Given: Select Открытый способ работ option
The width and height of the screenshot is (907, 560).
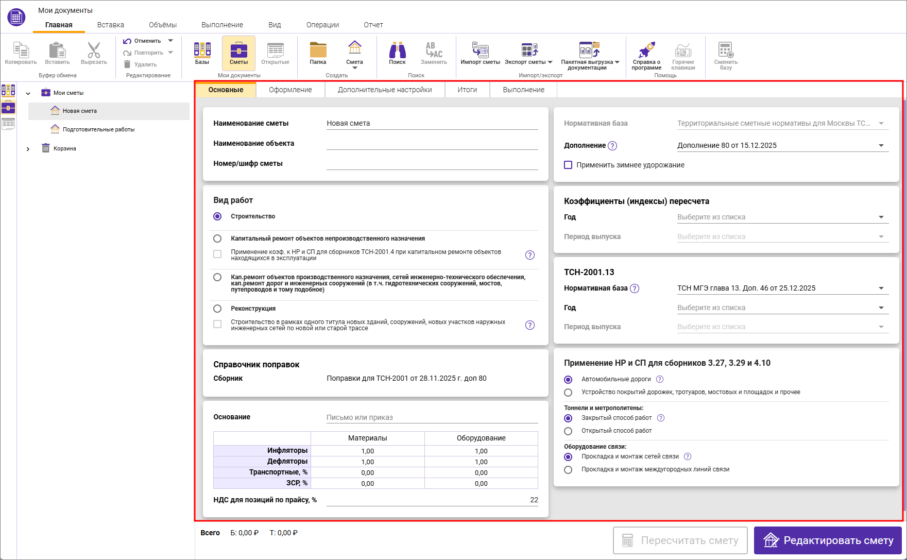Looking at the screenshot, I should [x=568, y=431].
